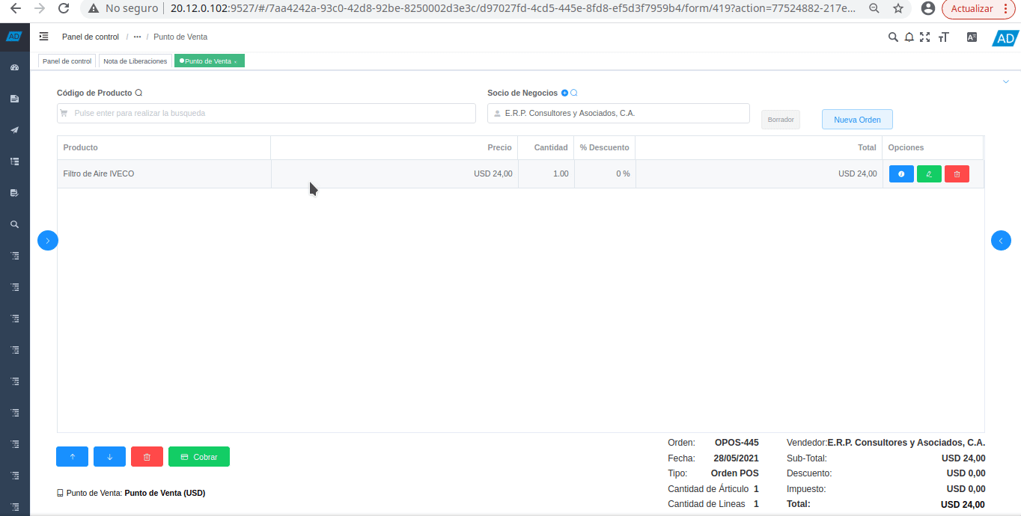Click the paper plane icon in the sidebar
The width and height of the screenshot is (1021, 516).
[x=14, y=130]
